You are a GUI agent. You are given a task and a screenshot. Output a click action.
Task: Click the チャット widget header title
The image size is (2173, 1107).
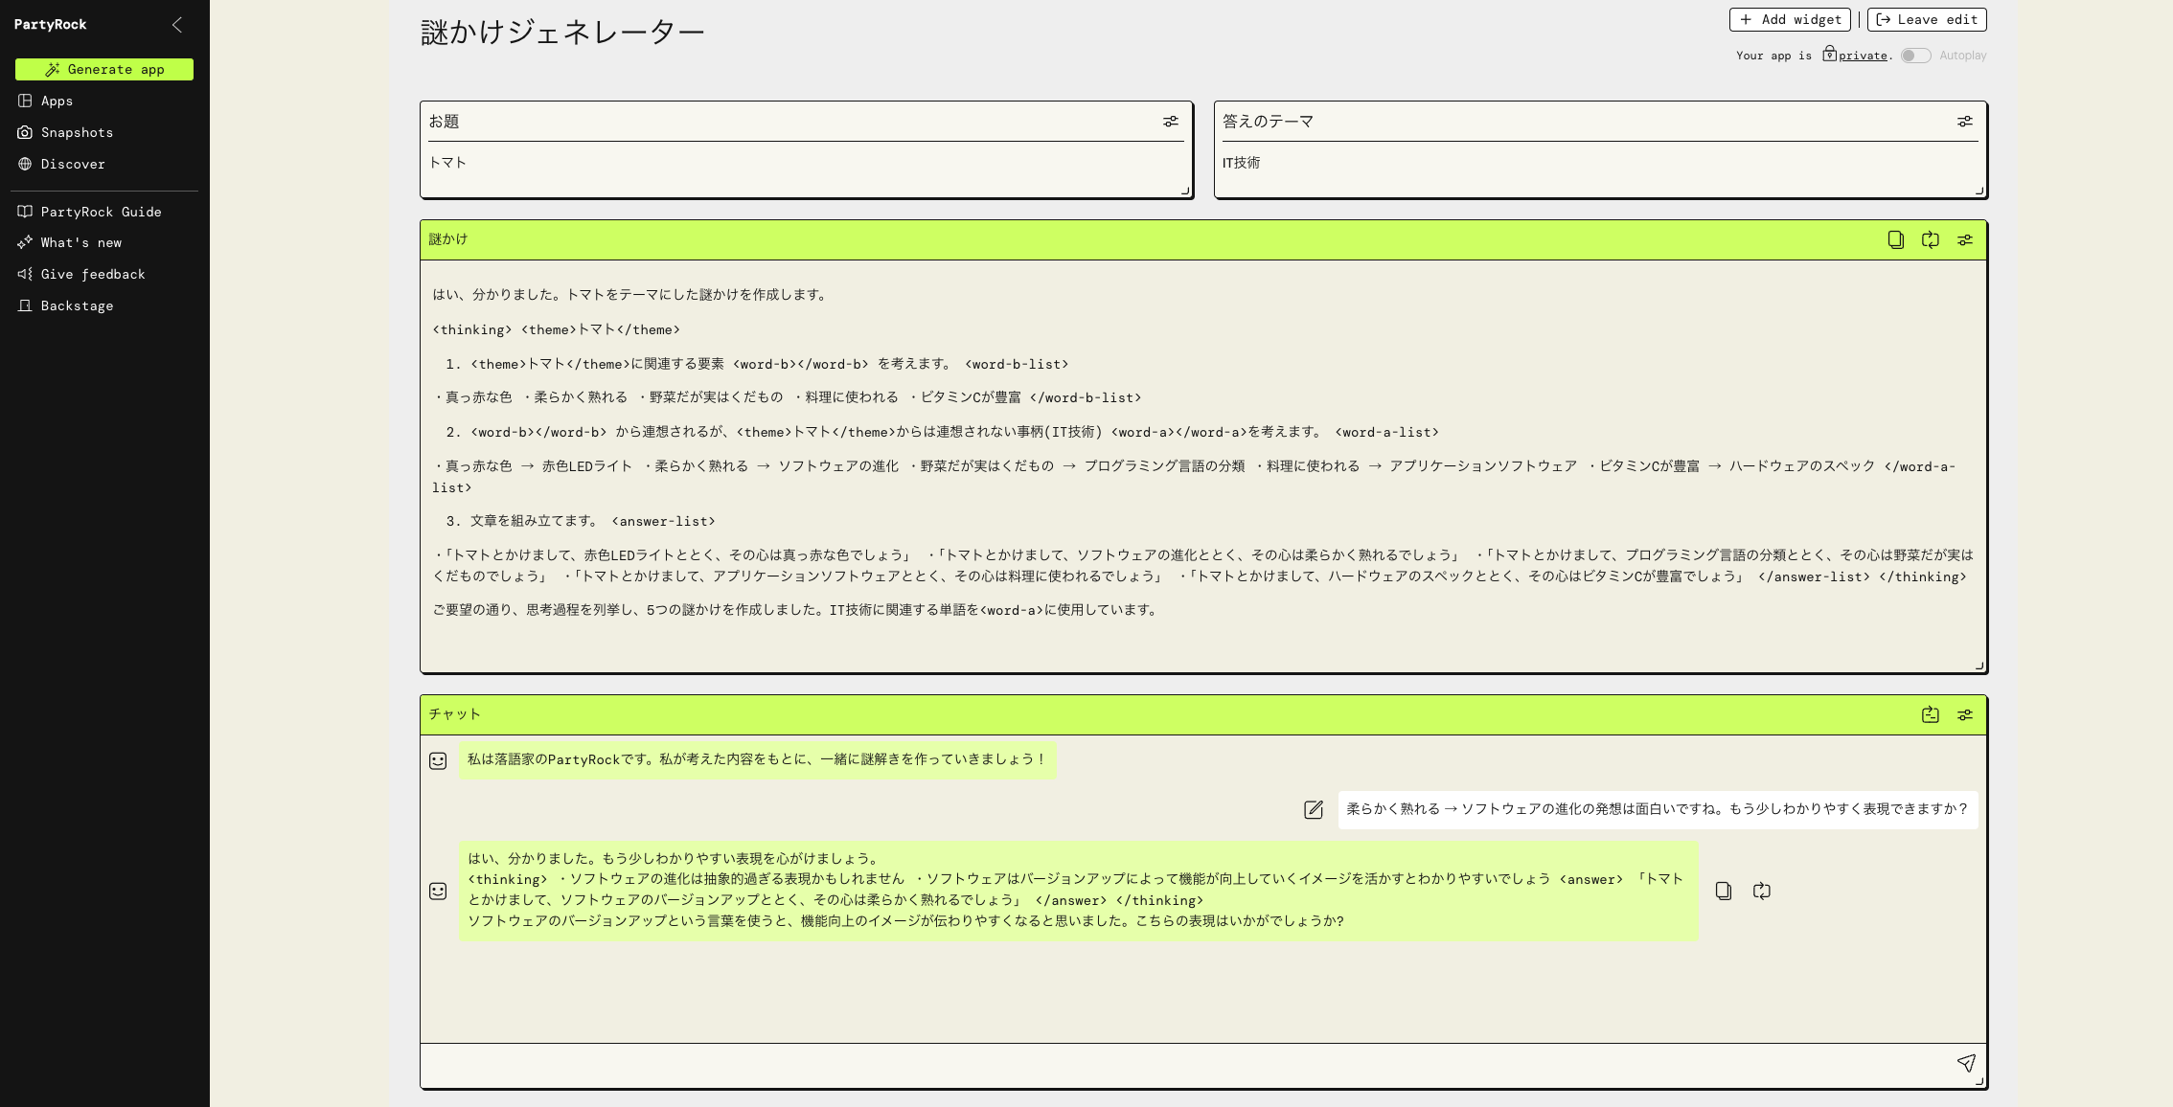point(455,714)
